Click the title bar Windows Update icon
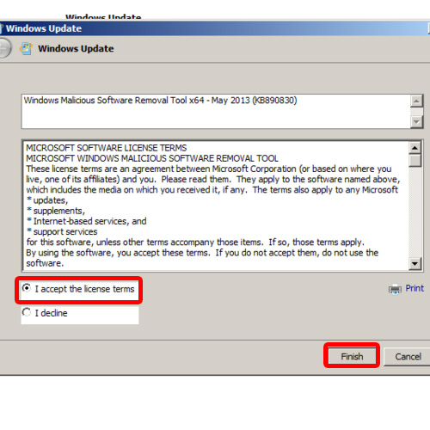 click(2, 28)
